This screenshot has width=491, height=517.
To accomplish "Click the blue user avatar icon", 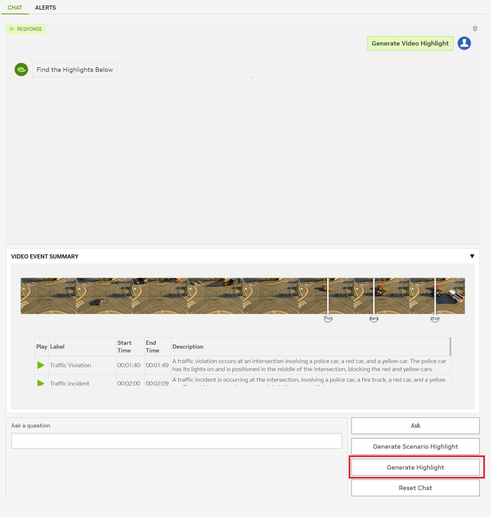I will click(464, 43).
